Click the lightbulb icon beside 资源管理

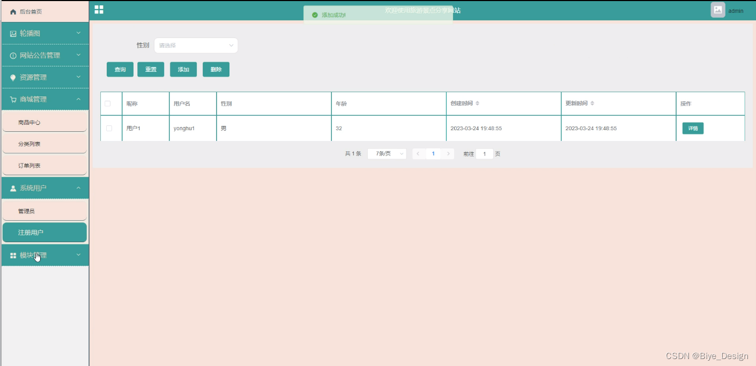coord(13,78)
